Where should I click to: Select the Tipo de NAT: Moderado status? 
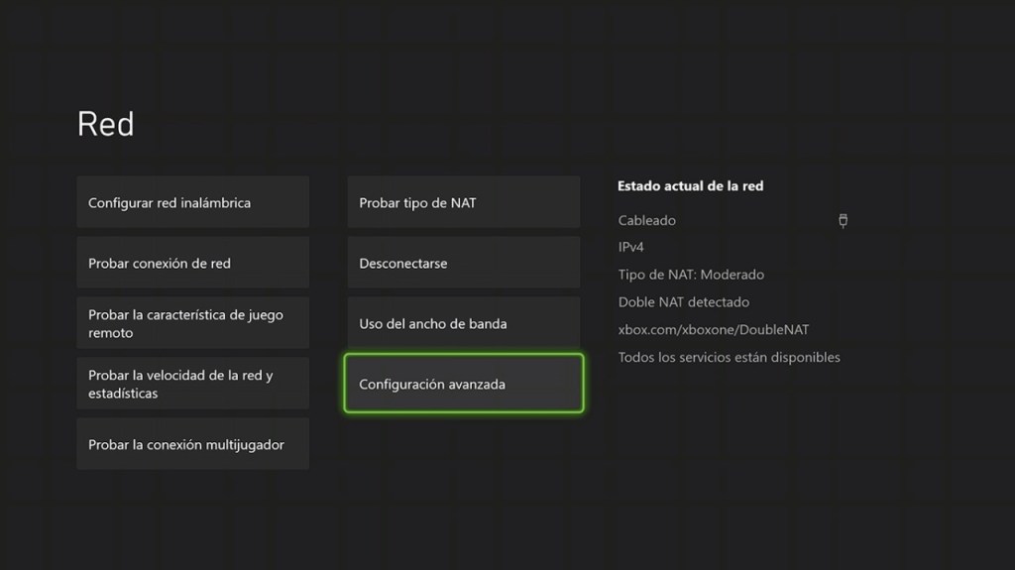(x=691, y=275)
